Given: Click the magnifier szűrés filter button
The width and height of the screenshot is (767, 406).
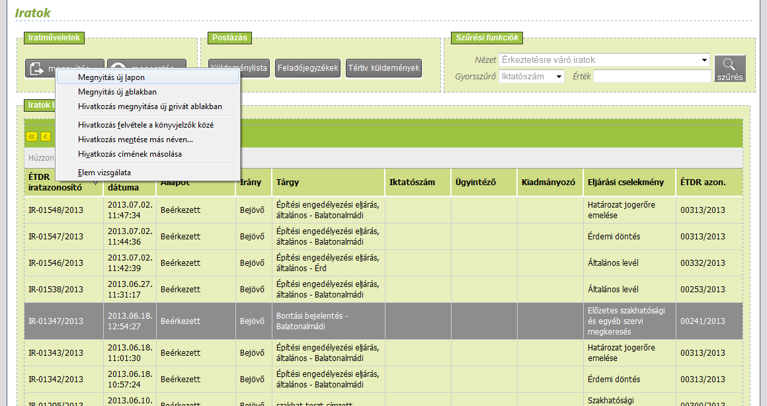Looking at the screenshot, I should [x=730, y=69].
